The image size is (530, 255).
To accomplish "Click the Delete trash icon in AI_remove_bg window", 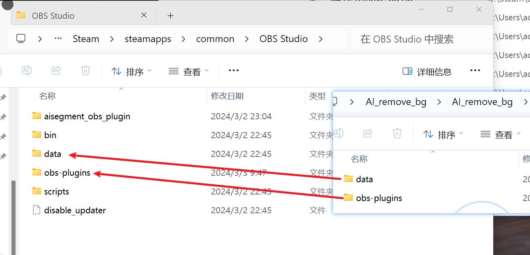I will coord(397,134).
